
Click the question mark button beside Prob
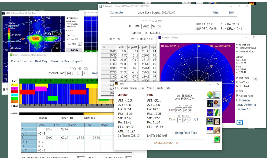(79, 44)
